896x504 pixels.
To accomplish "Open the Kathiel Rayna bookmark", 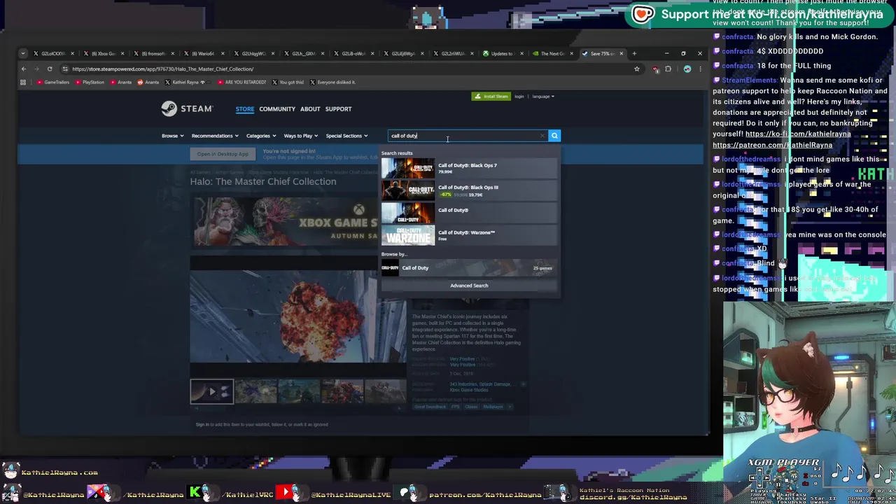I will point(185,82).
